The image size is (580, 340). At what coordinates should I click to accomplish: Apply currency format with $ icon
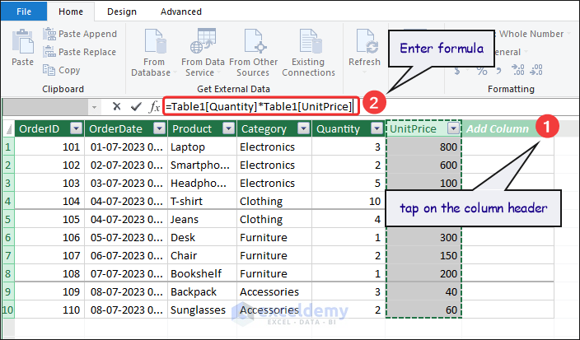pyautogui.click(x=457, y=70)
